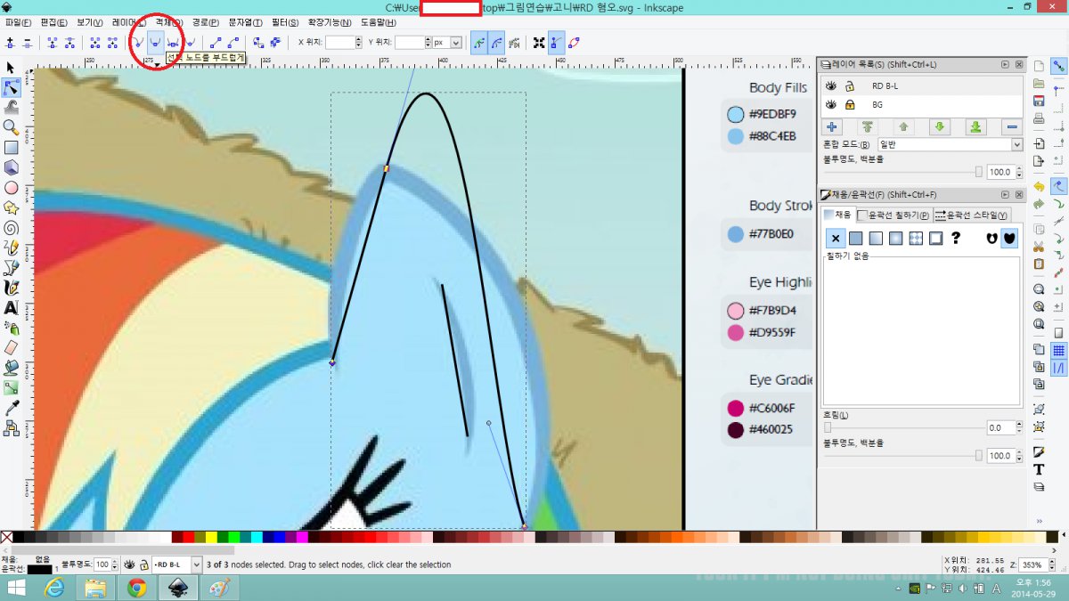Toggle visibility of BG layer

(x=830, y=104)
